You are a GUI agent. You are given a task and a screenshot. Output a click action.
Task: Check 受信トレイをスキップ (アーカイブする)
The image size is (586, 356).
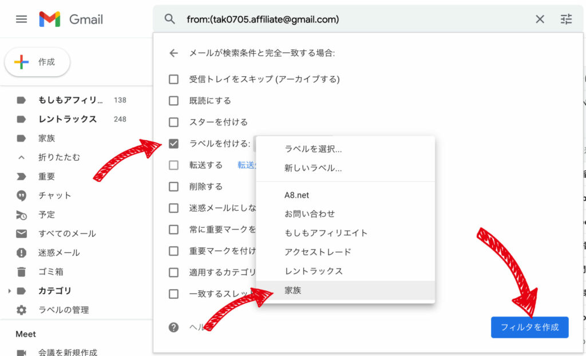pyautogui.click(x=173, y=80)
